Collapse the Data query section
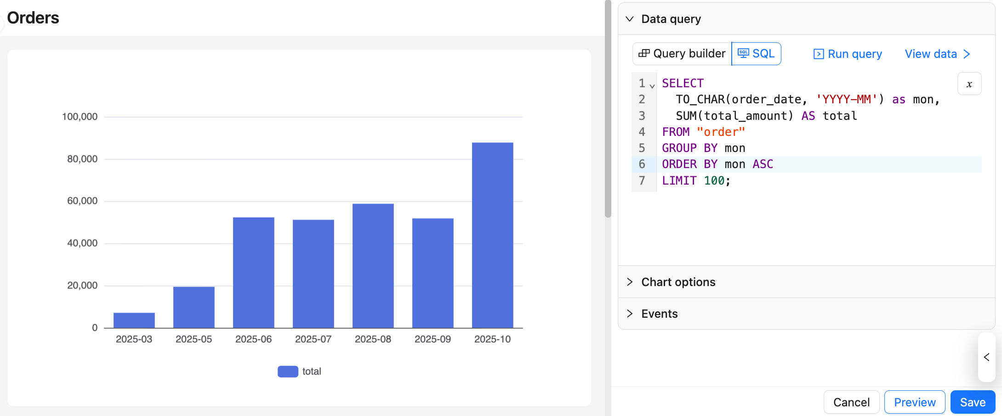 pyautogui.click(x=630, y=19)
